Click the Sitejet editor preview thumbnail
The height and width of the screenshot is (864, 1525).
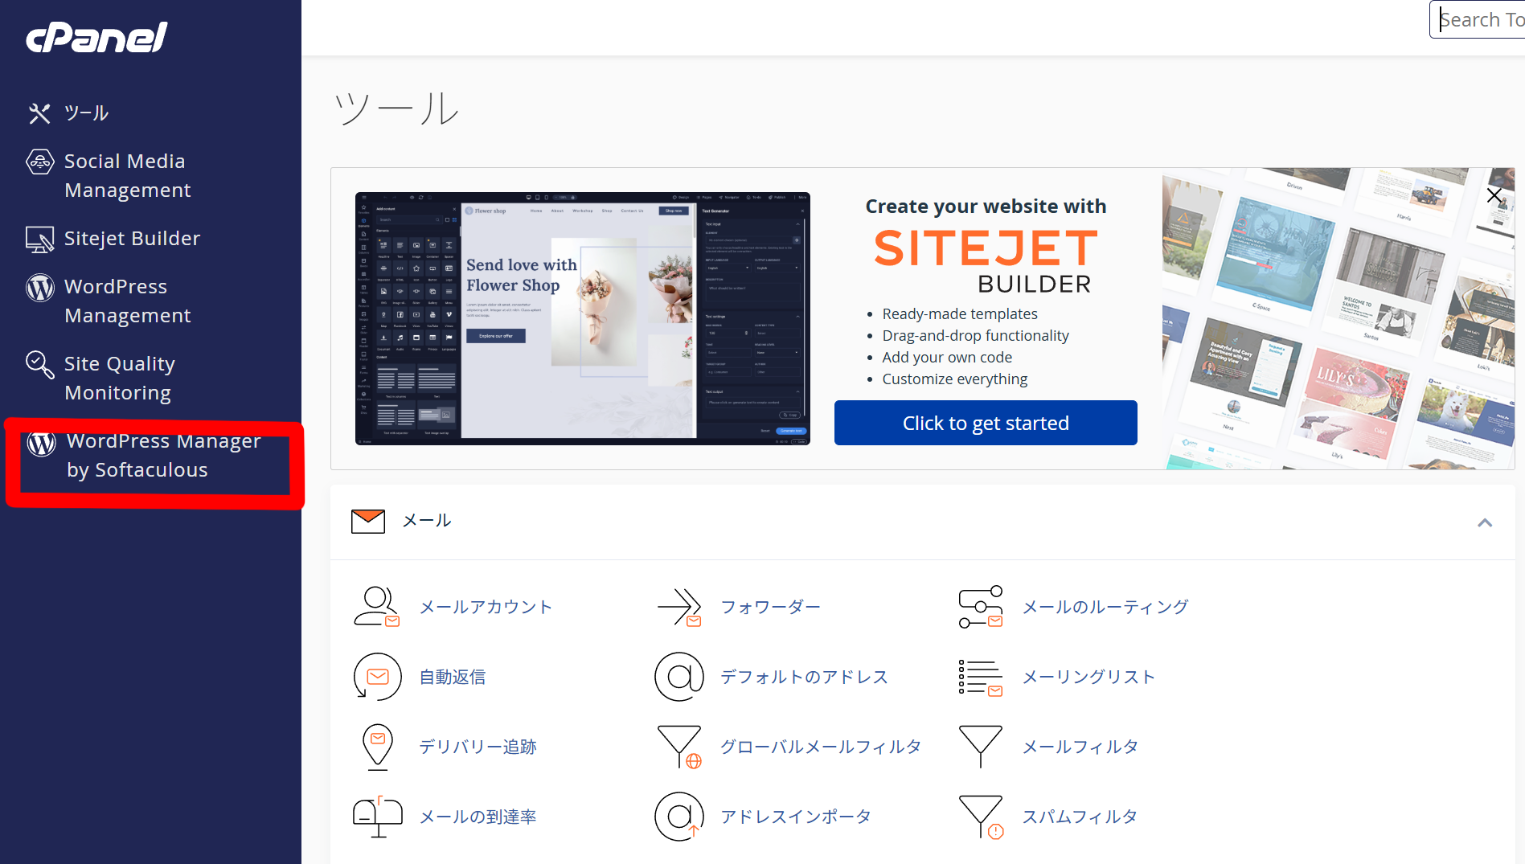(583, 318)
